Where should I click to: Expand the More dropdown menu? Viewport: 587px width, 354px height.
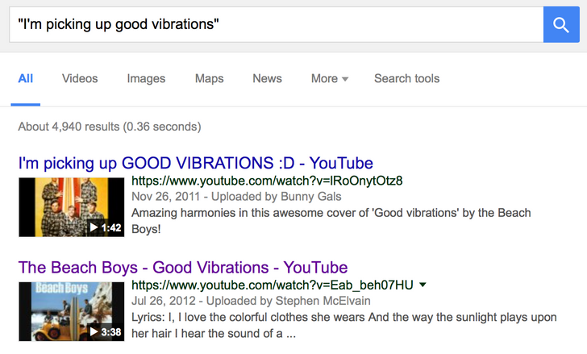[329, 78]
